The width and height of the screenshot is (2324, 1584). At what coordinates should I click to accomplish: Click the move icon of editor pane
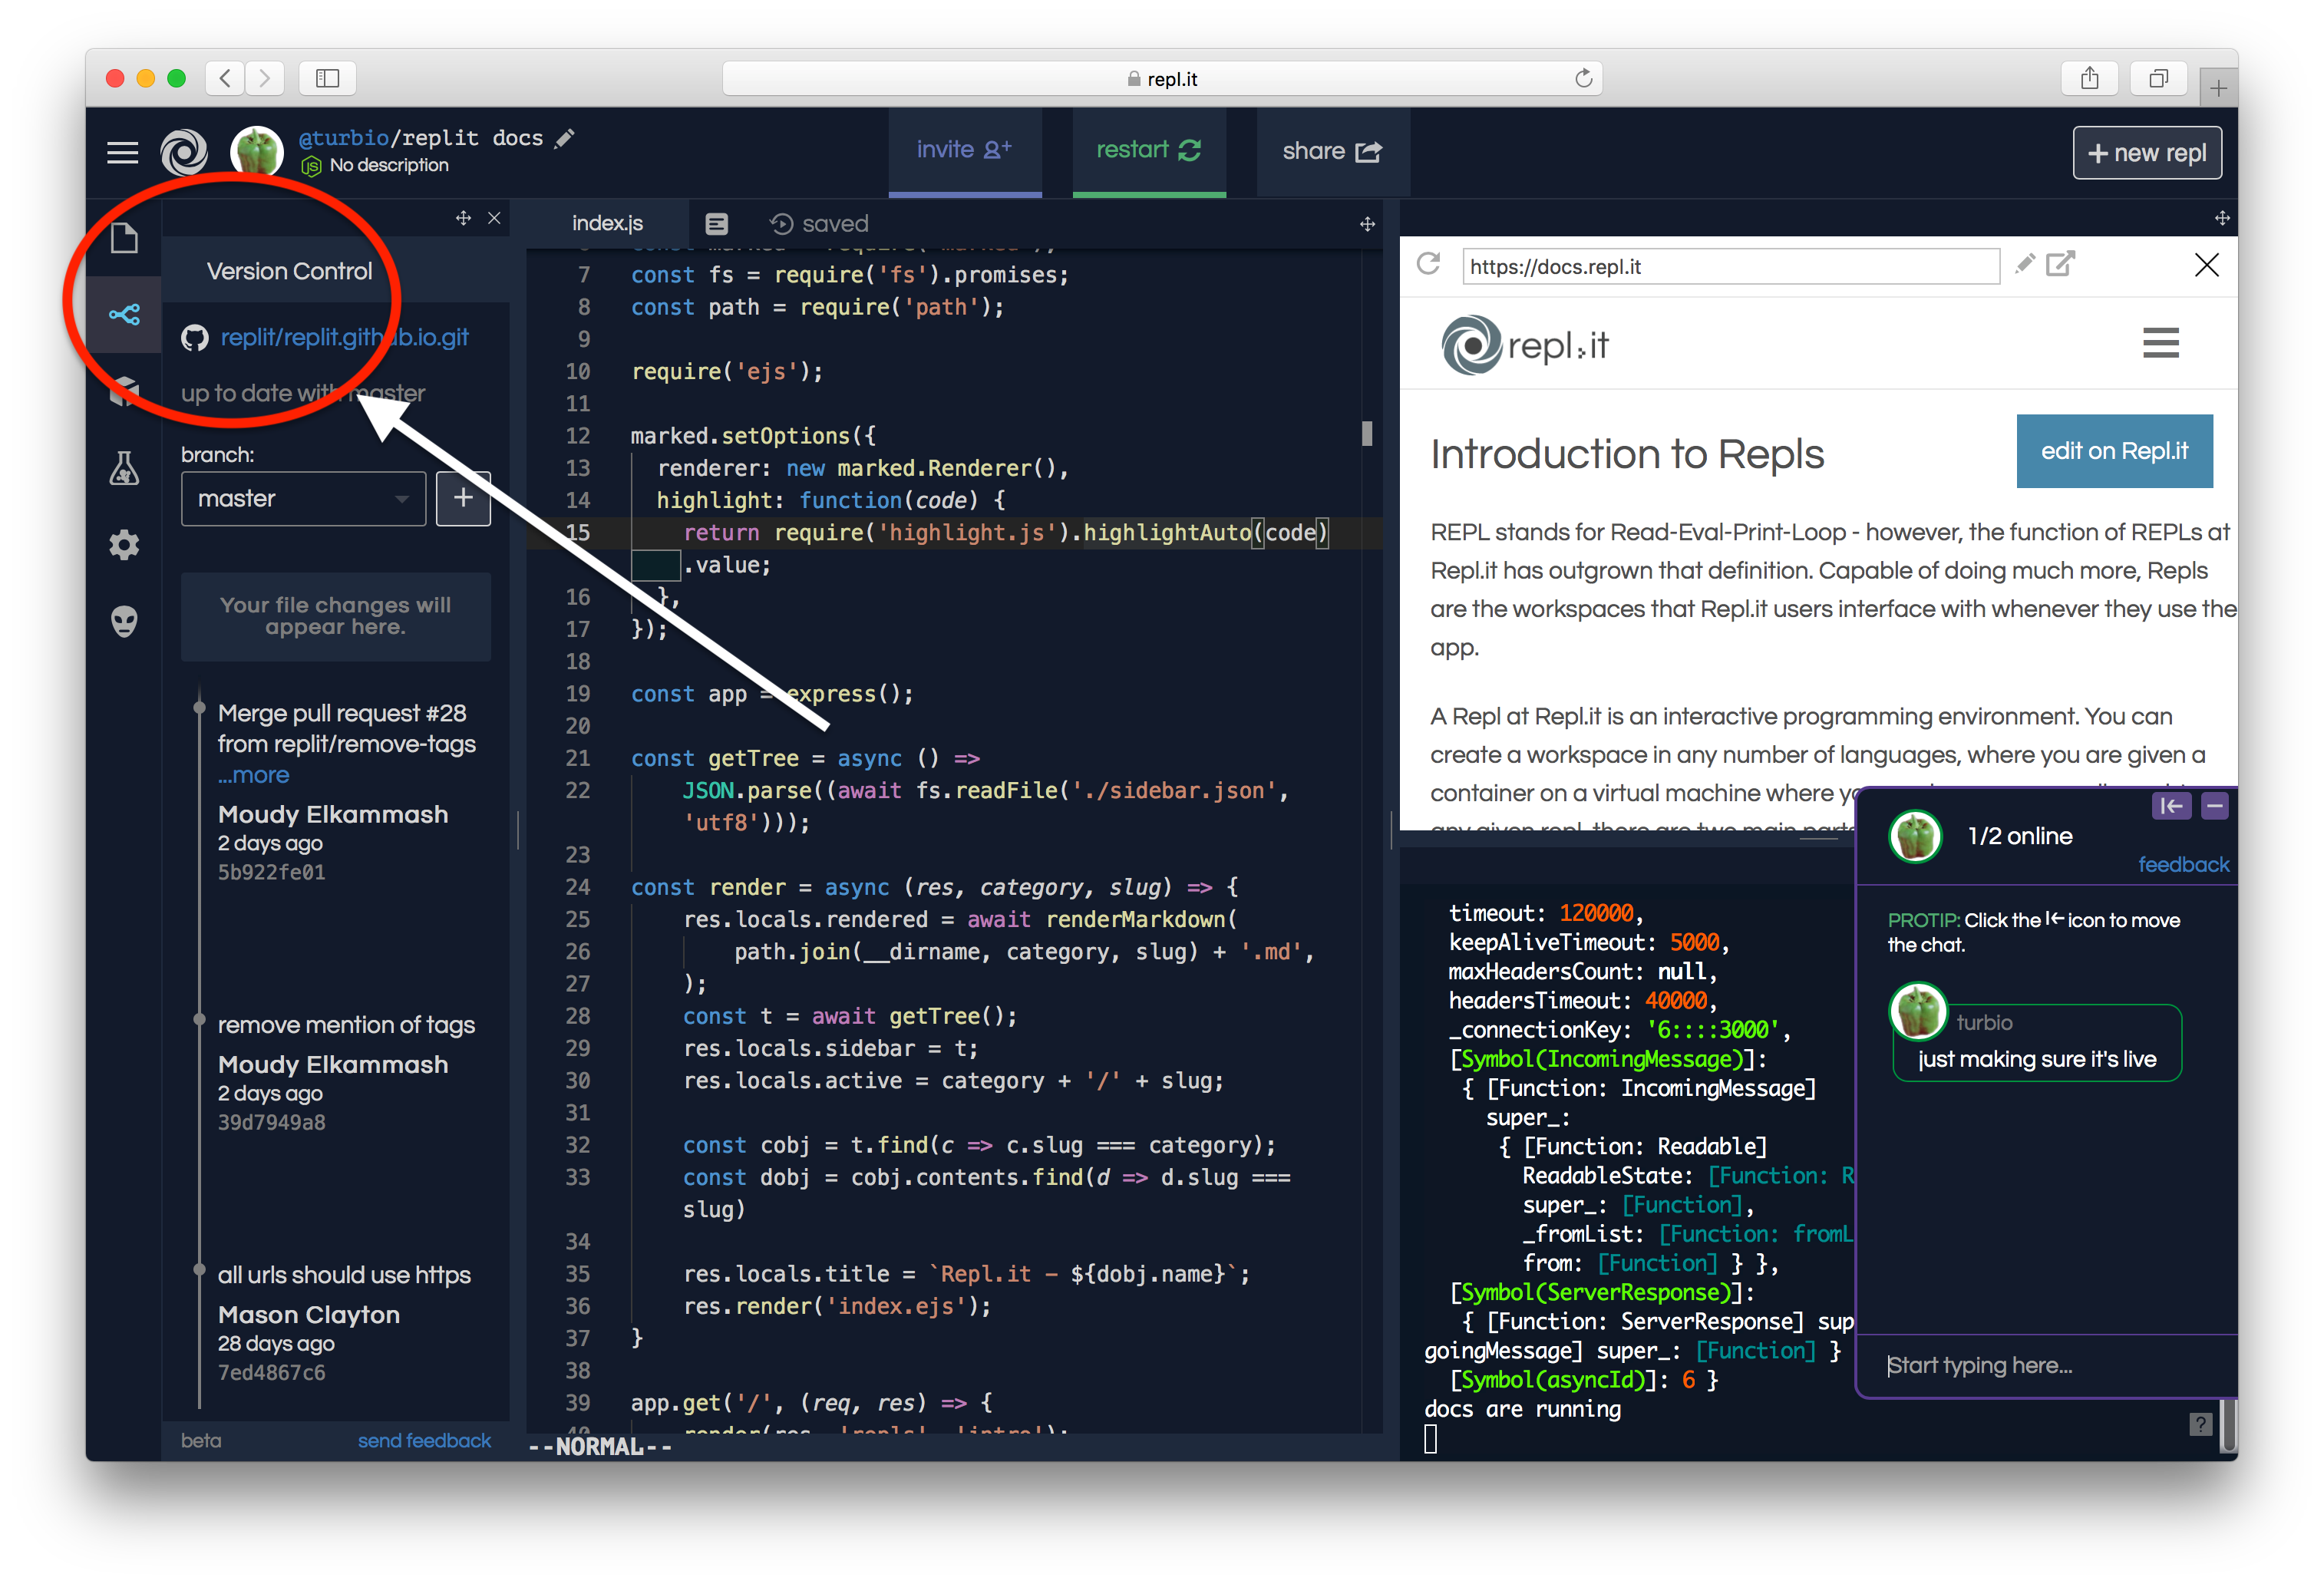1367,224
